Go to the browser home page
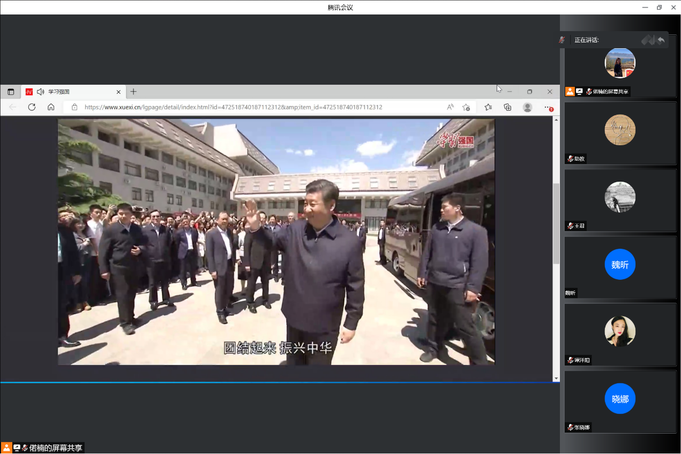The width and height of the screenshot is (681, 454). click(x=51, y=107)
